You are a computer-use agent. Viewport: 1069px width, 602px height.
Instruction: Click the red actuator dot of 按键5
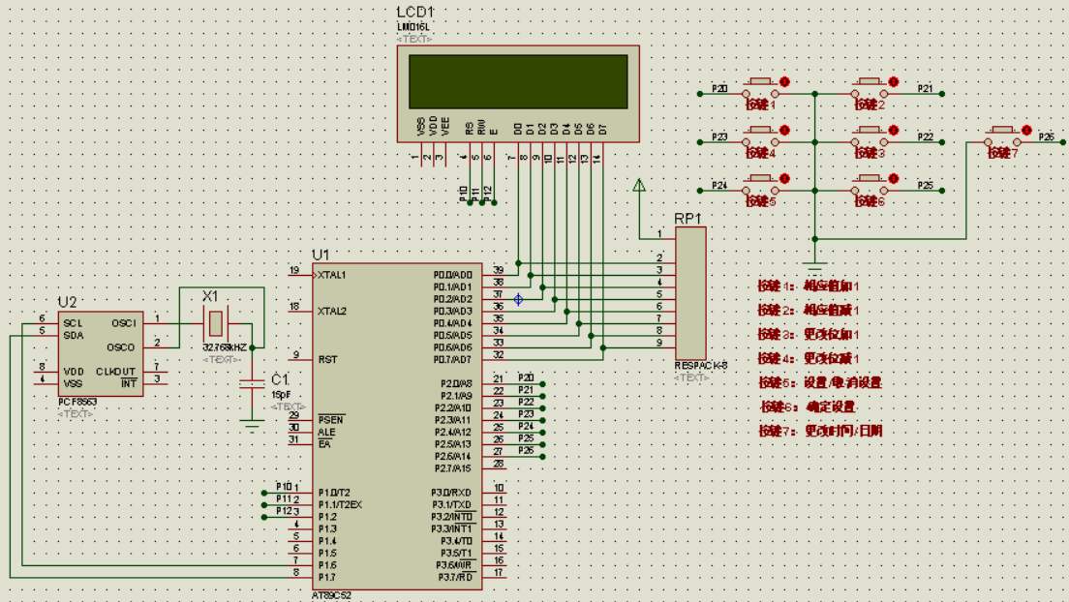pos(784,179)
